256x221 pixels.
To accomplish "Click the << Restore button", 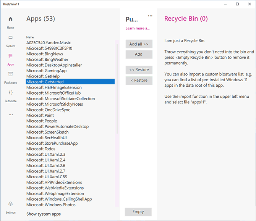I will [x=139, y=70].
